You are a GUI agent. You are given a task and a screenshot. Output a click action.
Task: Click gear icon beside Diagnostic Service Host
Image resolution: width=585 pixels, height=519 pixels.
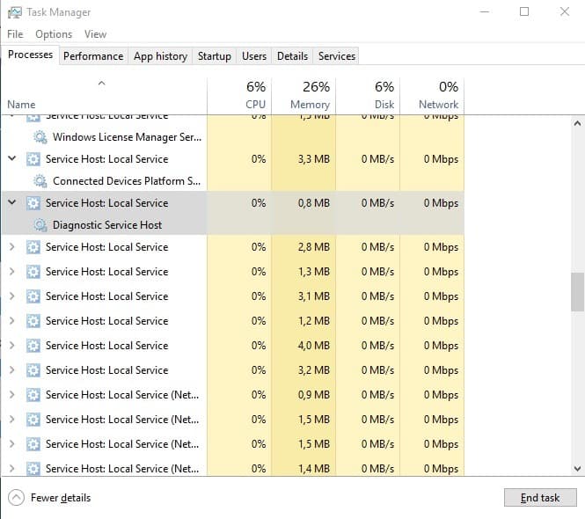coord(40,225)
